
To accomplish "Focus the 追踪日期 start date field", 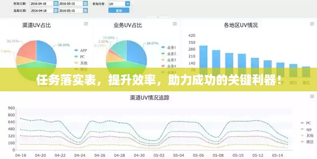I will pyautogui.click(x=42, y=10).
